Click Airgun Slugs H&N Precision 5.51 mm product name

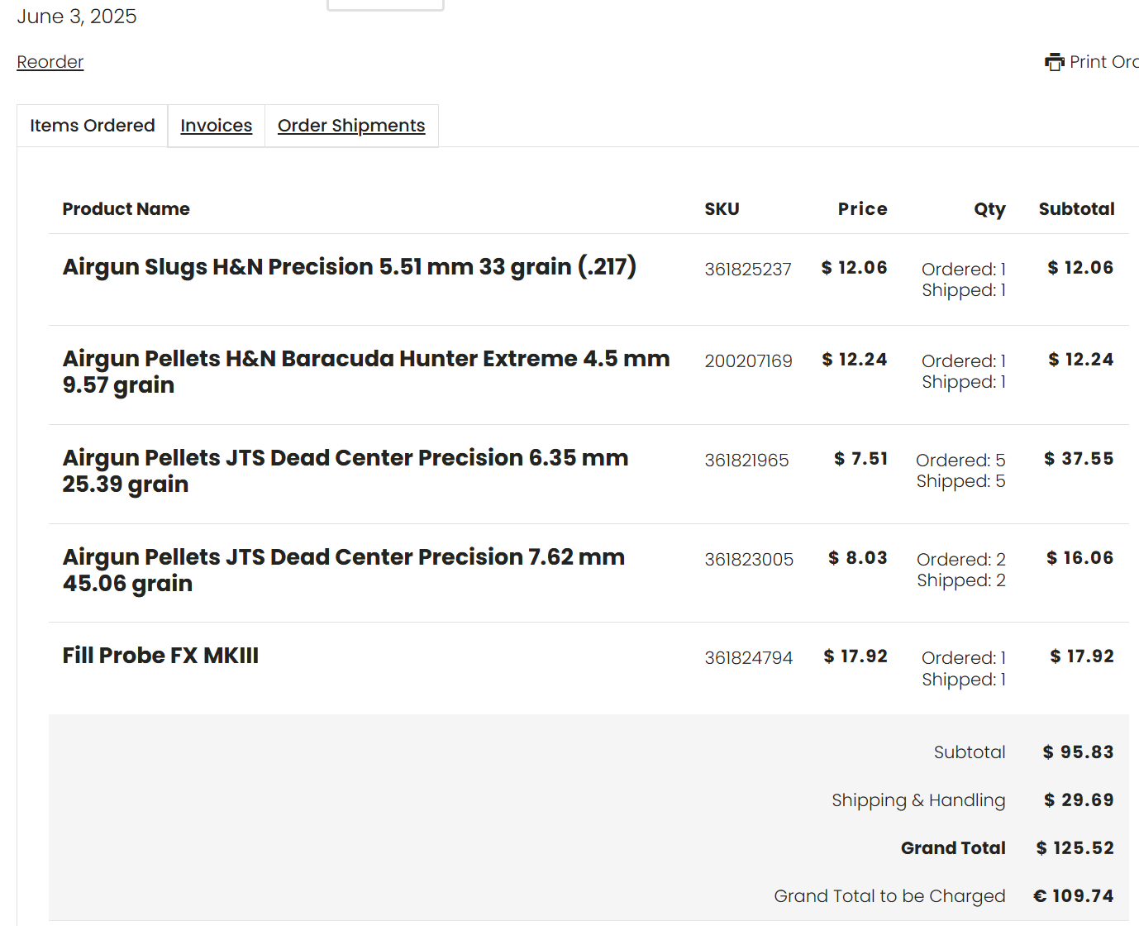pos(350,266)
